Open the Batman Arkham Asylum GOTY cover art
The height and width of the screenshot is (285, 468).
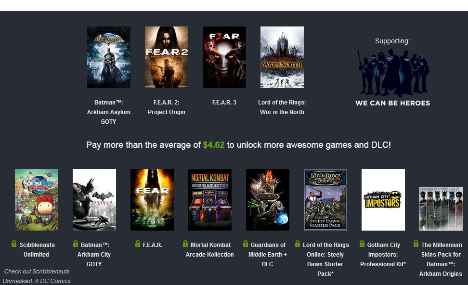(x=109, y=57)
